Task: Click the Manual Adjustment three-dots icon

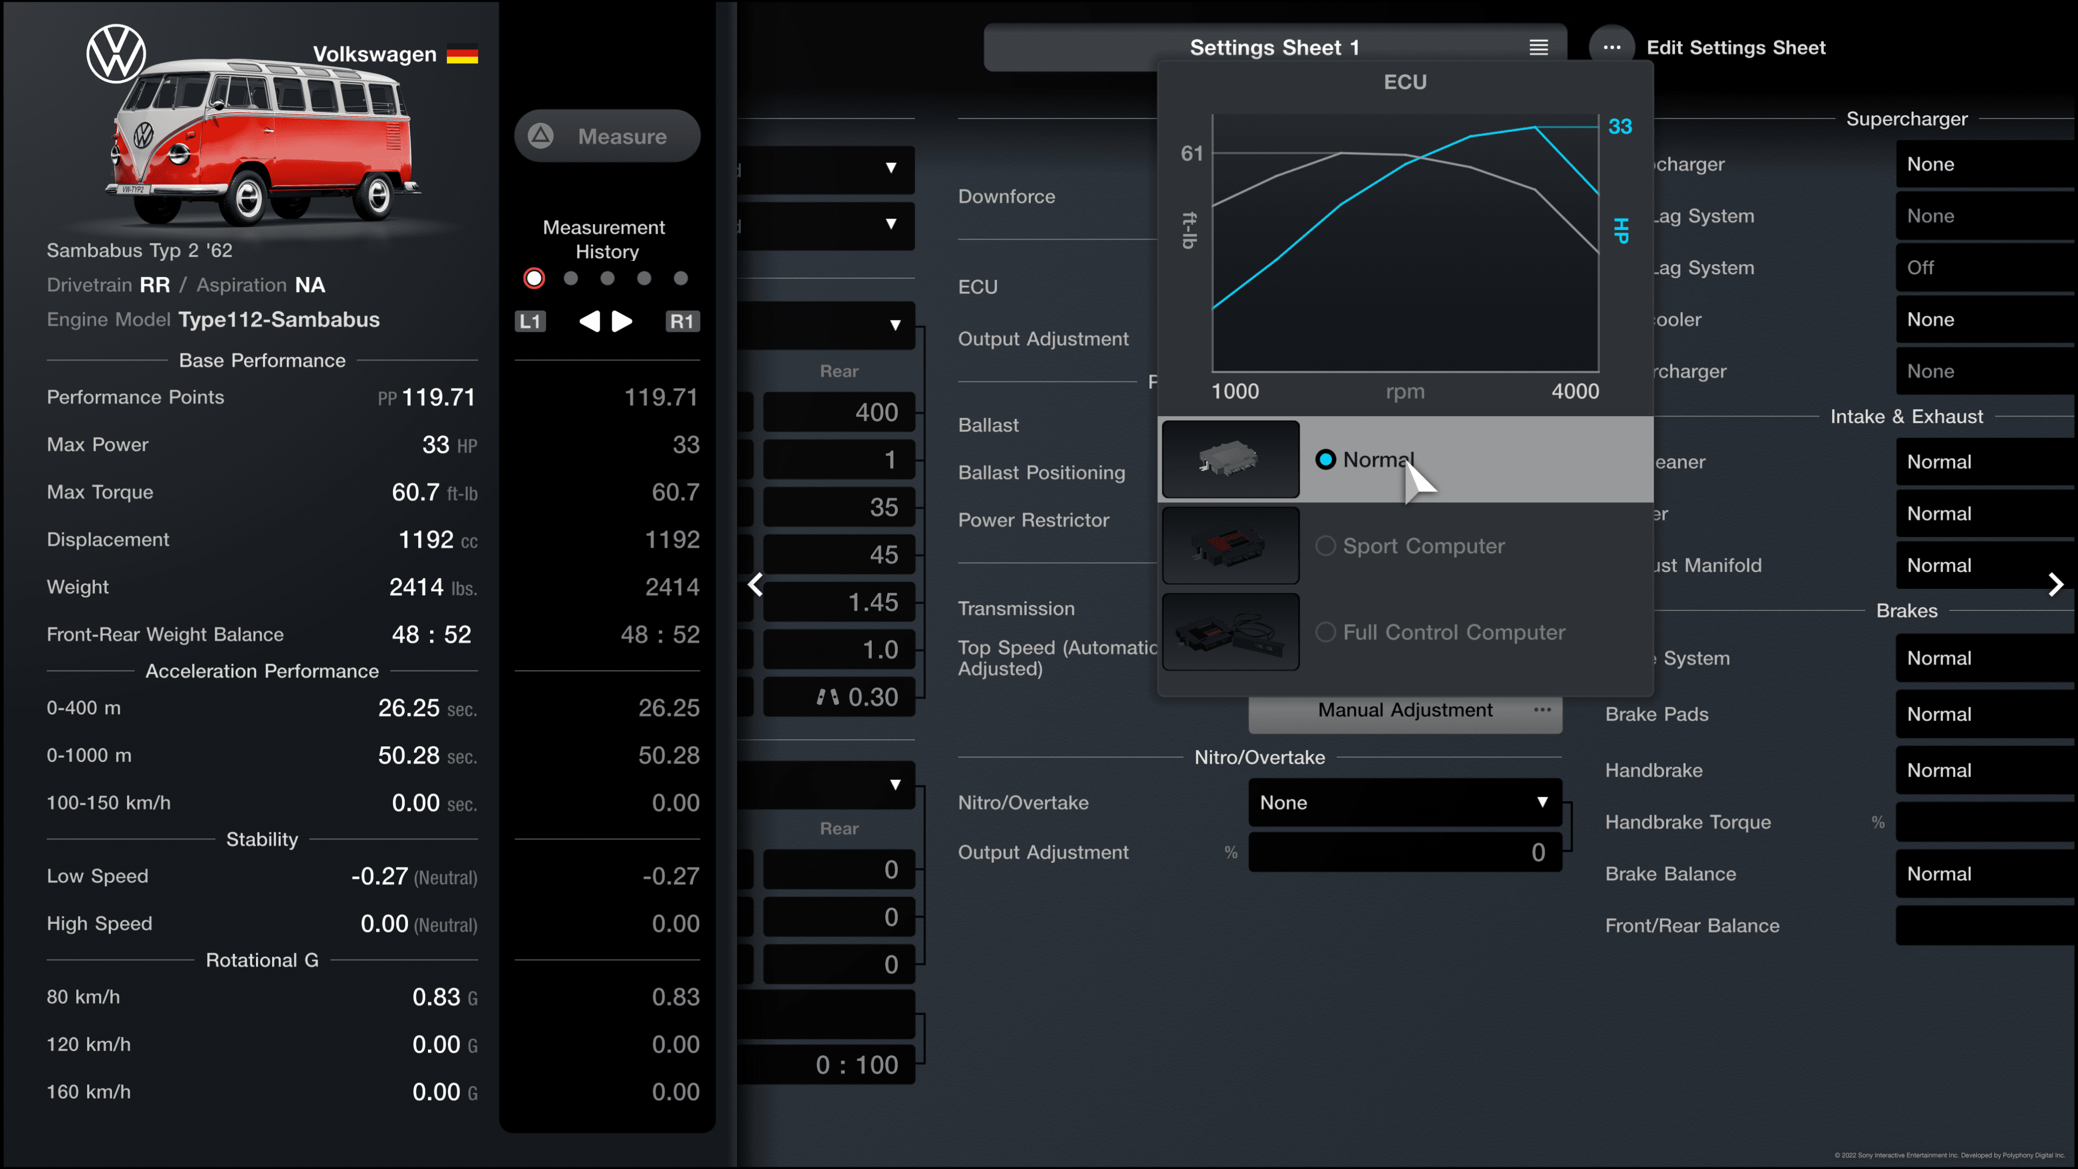Action: click(x=1542, y=710)
